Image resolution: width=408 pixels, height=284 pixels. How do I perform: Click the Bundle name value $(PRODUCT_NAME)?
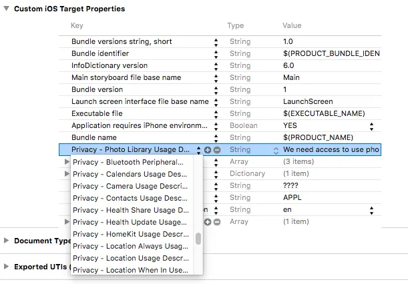tap(311, 138)
